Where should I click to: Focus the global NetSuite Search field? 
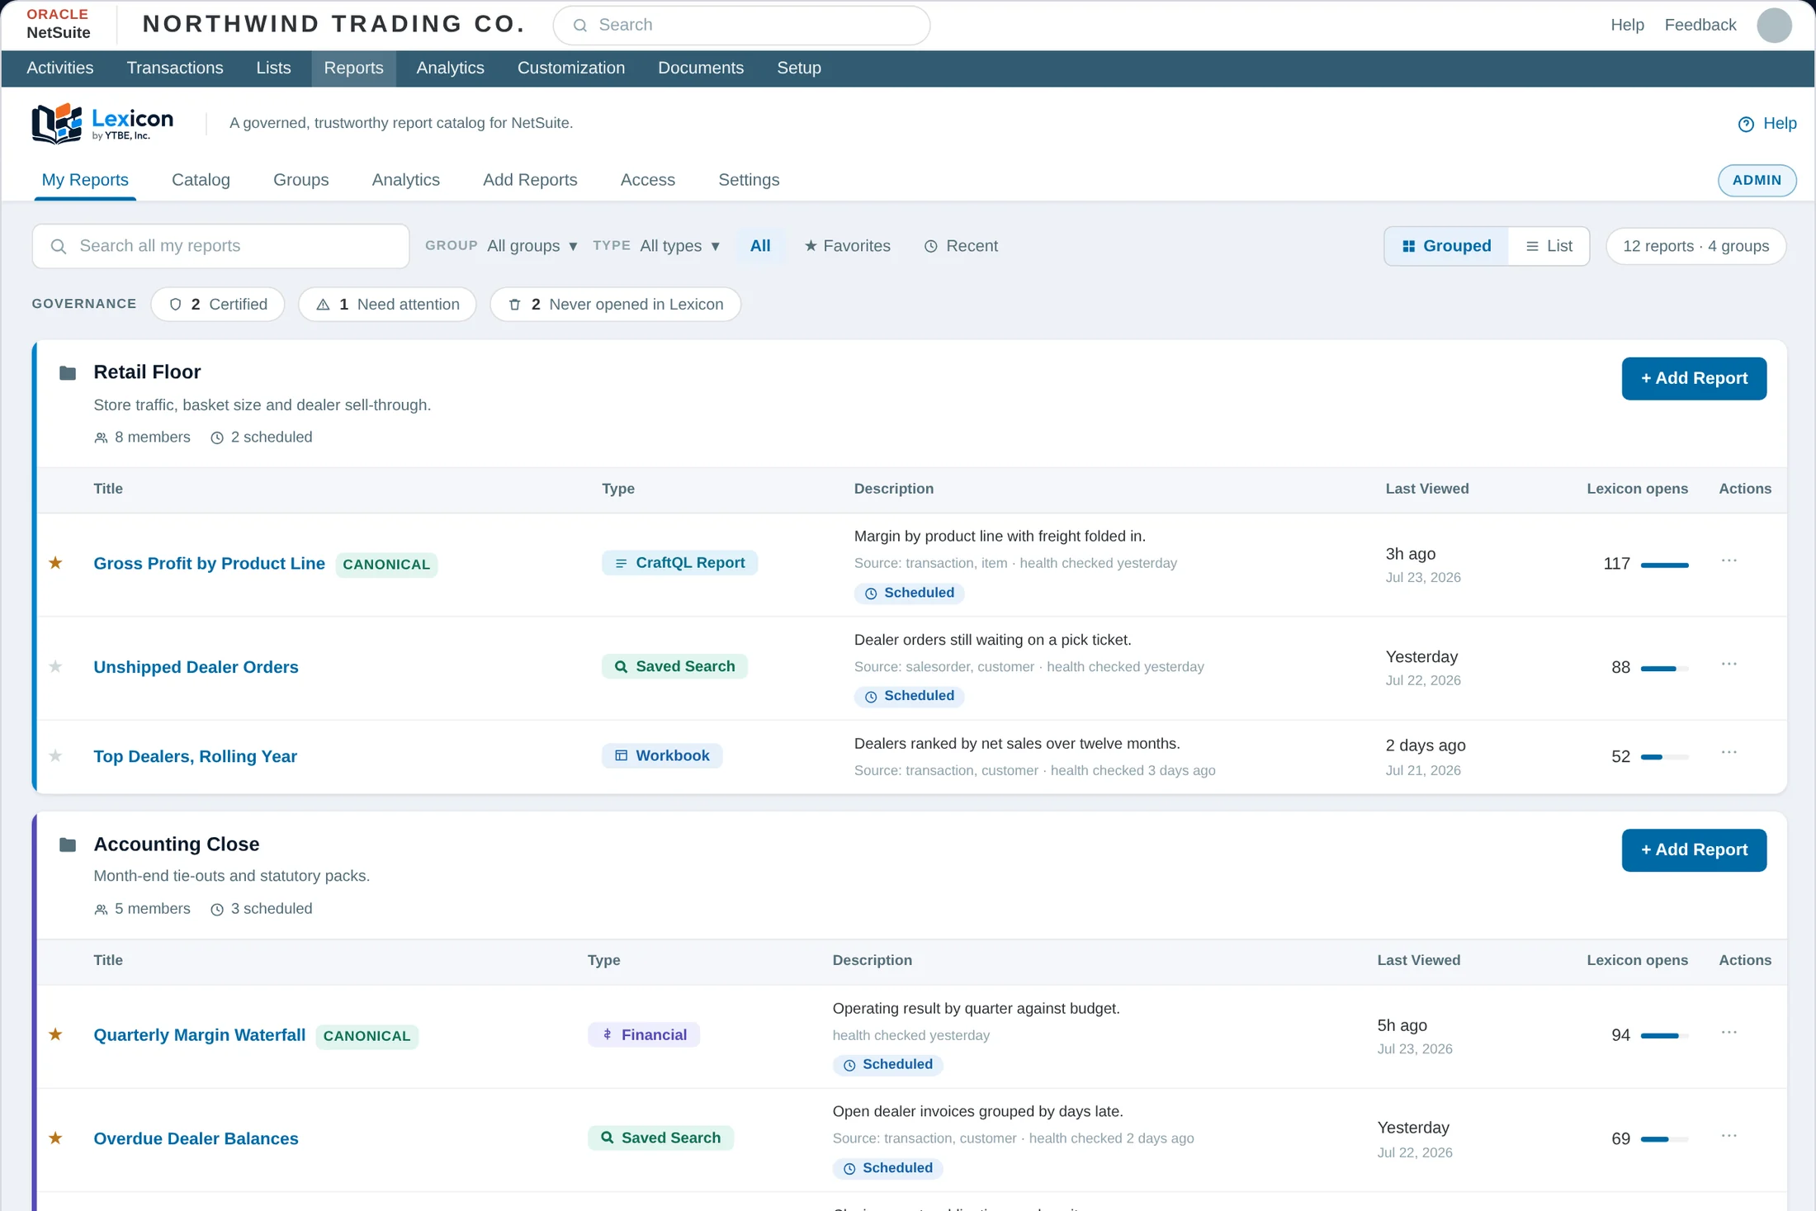pyautogui.click(x=741, y=25)
